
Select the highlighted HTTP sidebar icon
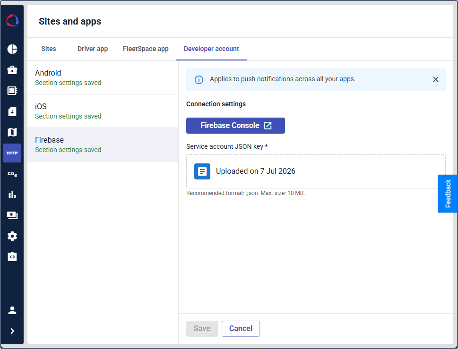12,153
